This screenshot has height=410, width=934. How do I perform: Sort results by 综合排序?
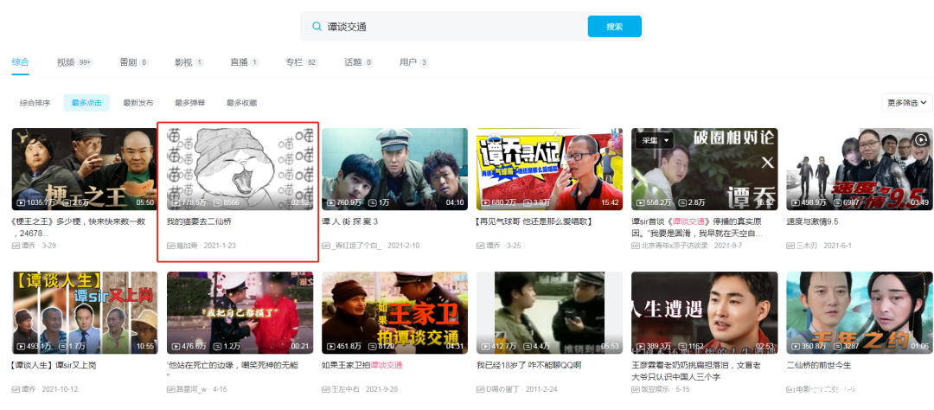[35, 103]
